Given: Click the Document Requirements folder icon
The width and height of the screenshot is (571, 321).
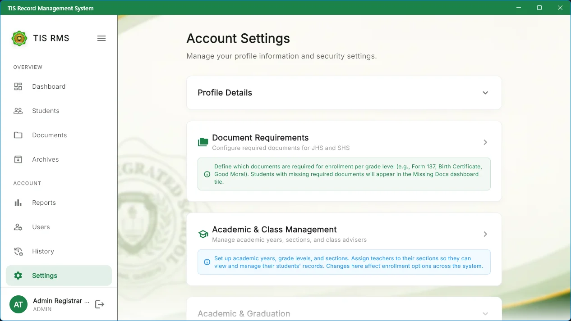Looking at the screenshot, I should tap(203, 142).
